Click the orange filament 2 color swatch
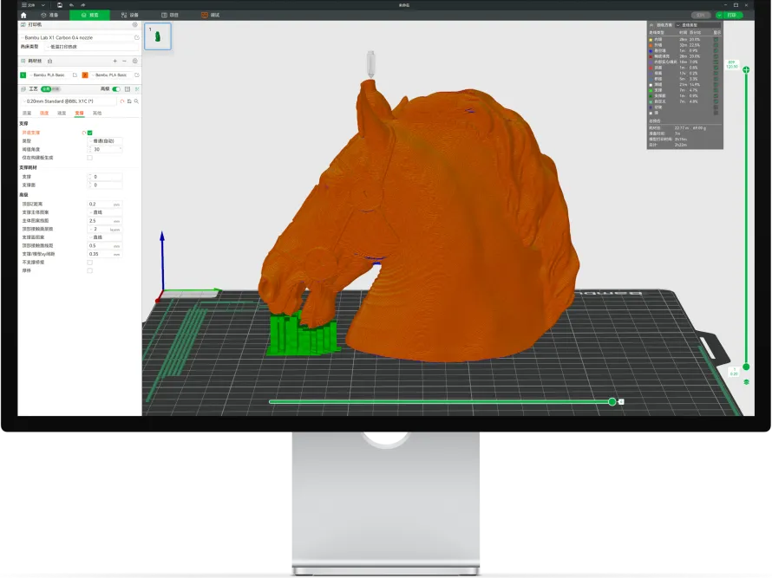Screen dimensions: 772x578 (85, 75)
